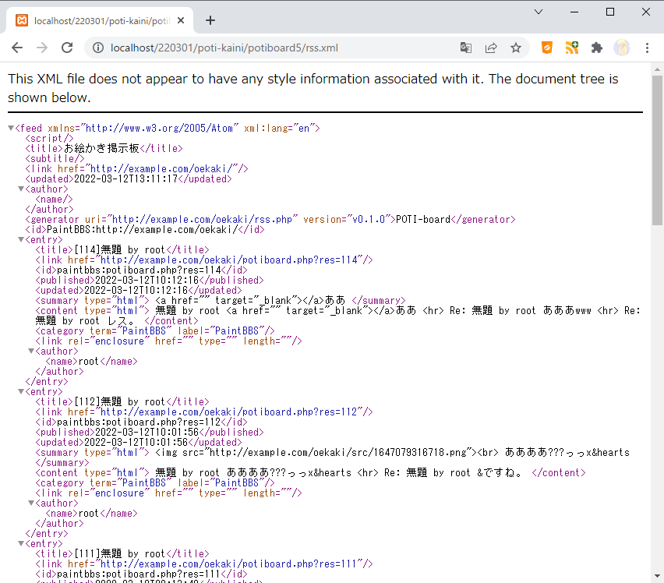
Task: Click the id text PaintBBS:http://example.com/oekaki/
Action: tap(142, 229)
